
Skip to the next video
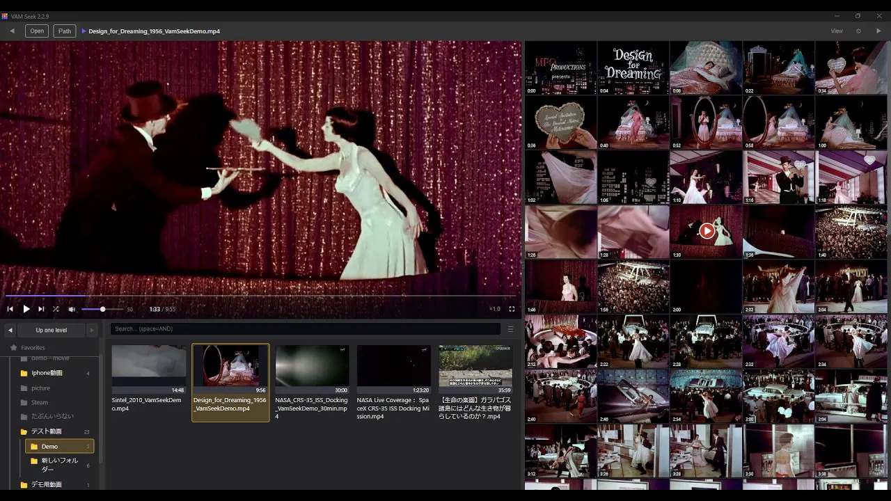41,309
